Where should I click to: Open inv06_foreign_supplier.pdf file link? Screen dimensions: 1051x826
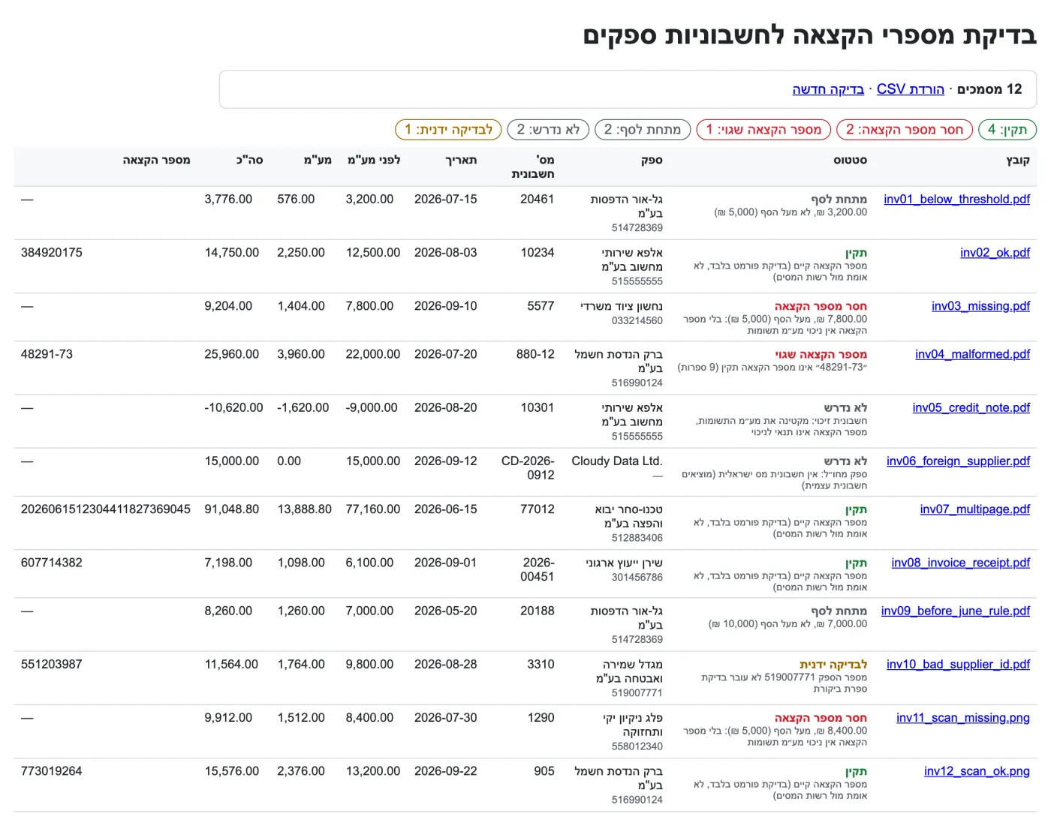(x=958, y=461)
